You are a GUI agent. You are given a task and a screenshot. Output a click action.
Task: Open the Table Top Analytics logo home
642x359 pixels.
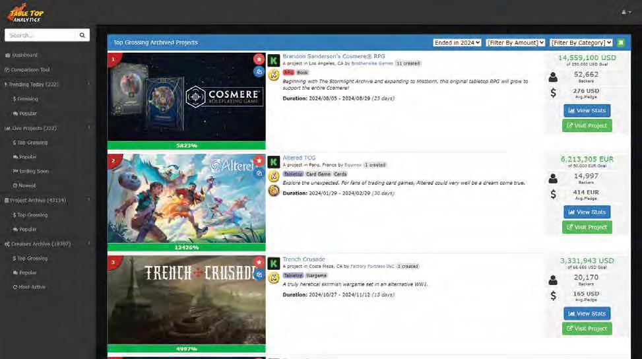pos(25,13)
